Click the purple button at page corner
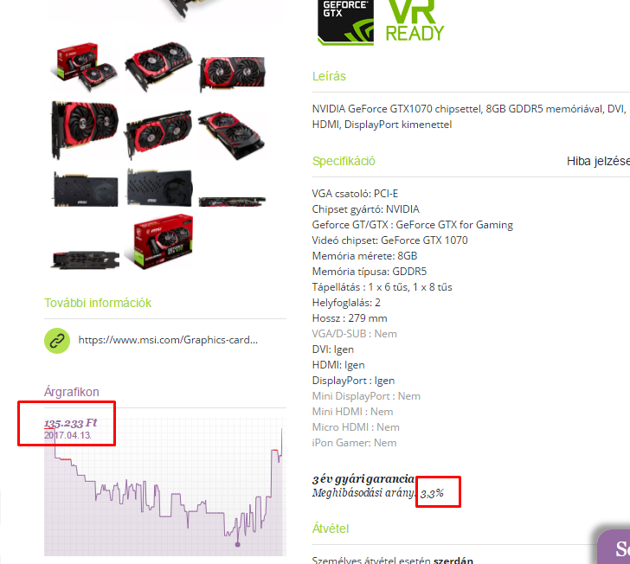The width and height of the screenshot is (630, 564). [x=613, y=547]
